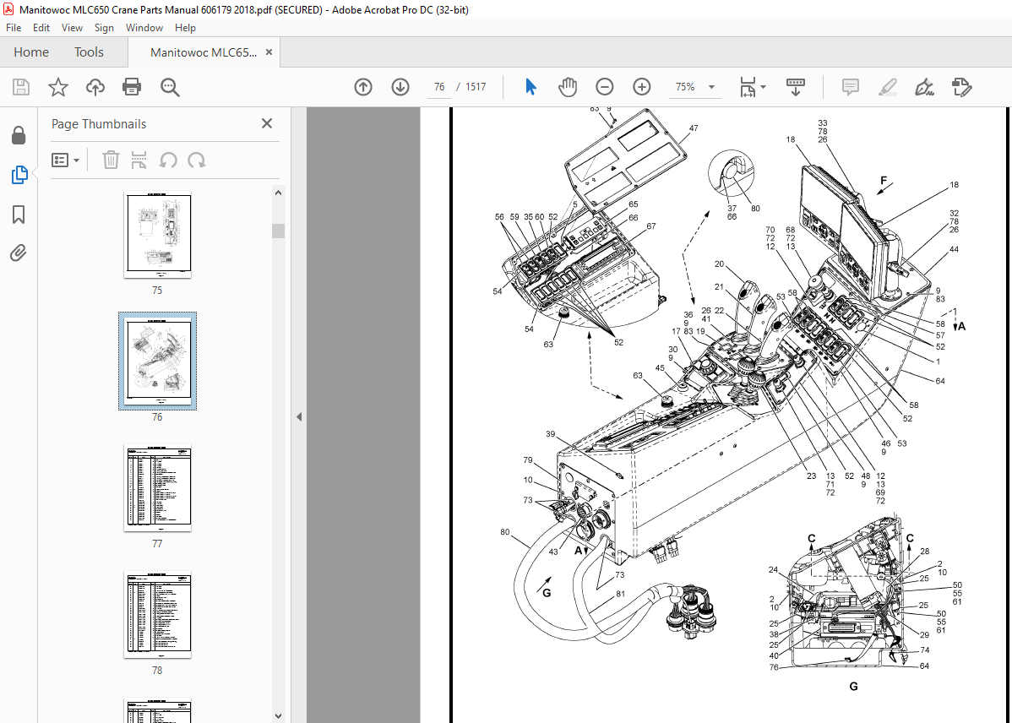The width and height of the screenshot is (1012, 723).
Task: Click the upload to cloud icon
Action: [95, 87]
